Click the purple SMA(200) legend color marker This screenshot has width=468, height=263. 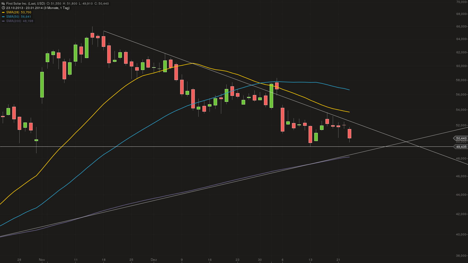pos(3,21)
